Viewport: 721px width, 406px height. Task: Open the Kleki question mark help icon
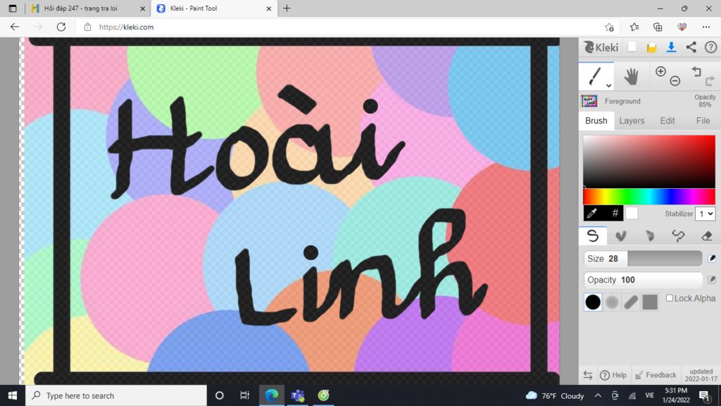coord(710,47)
